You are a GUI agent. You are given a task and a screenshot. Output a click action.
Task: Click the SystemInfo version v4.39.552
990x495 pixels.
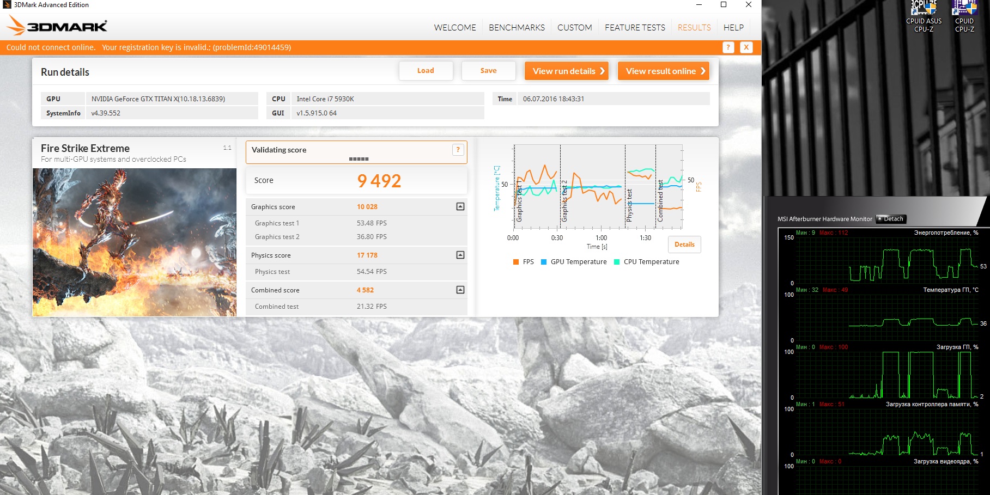coord(106,113)
